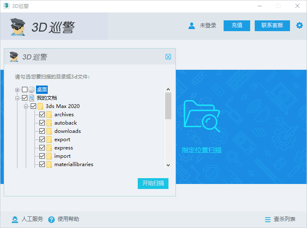Click the 人工服务 support agent icon
307x228 pixels.
click(15, 219)
